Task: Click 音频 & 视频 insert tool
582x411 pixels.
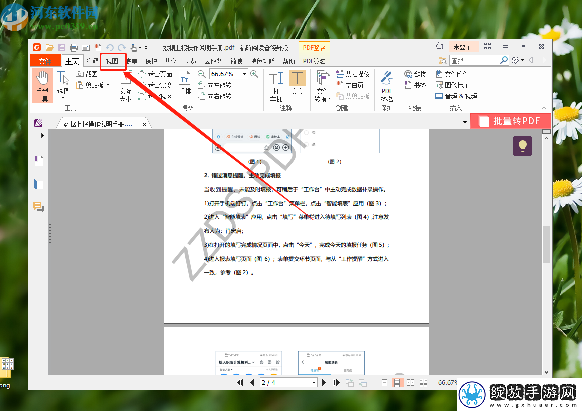Action: (456, 96)
